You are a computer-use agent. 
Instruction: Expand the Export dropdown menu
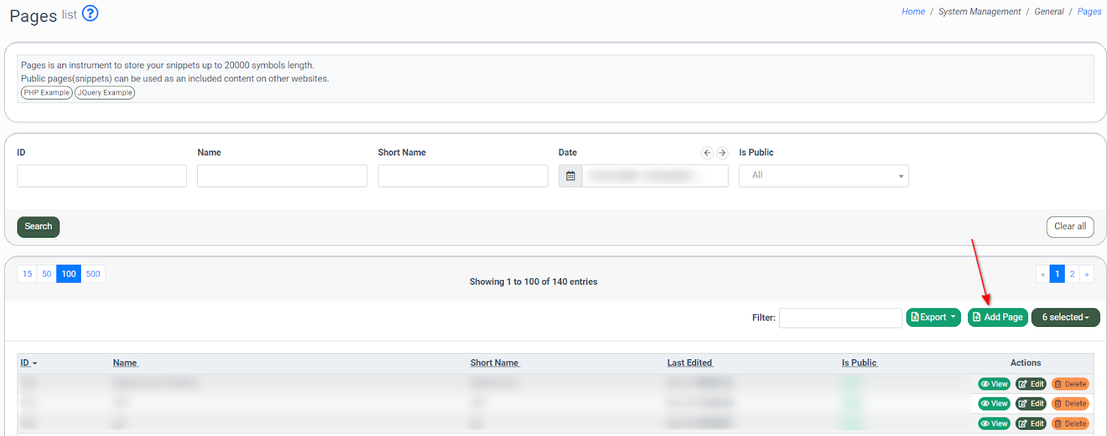[933, 317]
